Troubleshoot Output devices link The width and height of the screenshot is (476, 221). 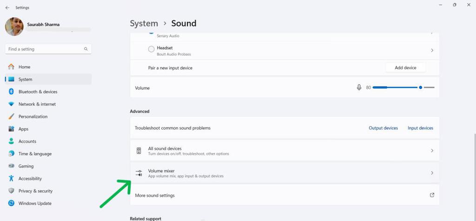pos(383,128)
